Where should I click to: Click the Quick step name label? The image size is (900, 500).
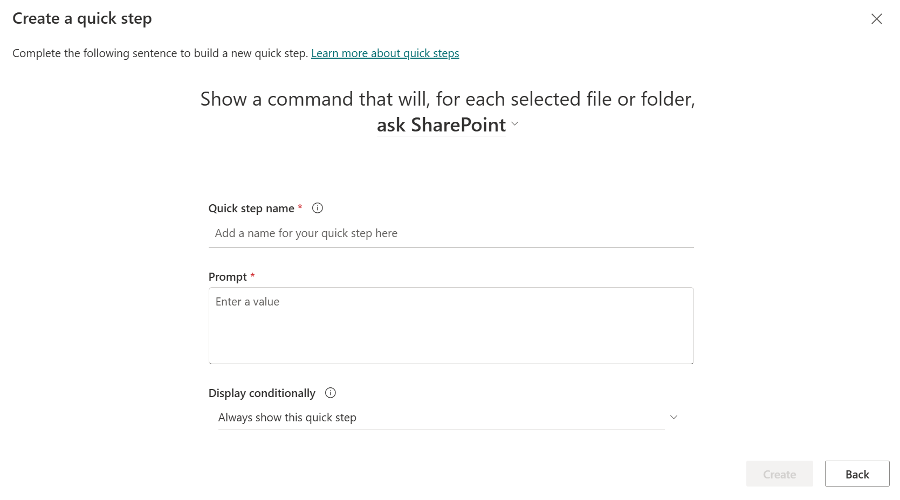tap(251, 209)
